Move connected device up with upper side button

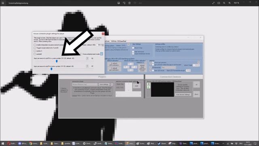click(196, 85)
